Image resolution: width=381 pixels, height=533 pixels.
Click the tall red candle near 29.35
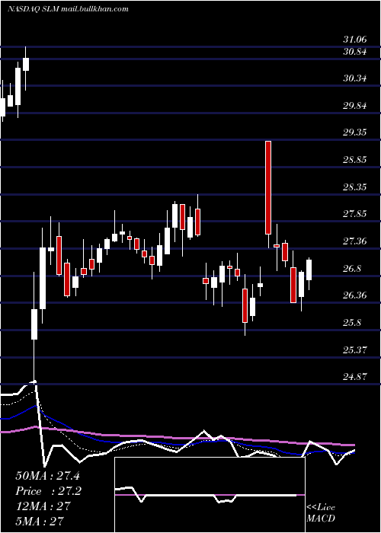pyautogui.click(x=268, y=187)
